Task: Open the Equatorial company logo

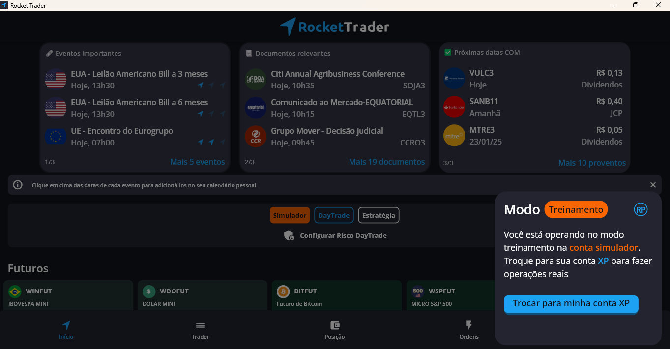Action: [x=256, y=108]
